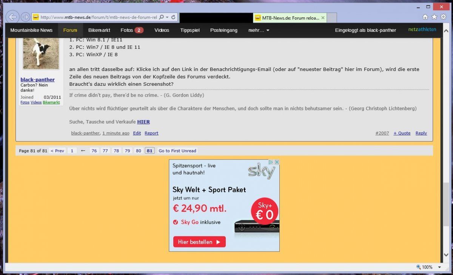Refresh the page with the reload icon
This screenshot has width=453, height=275.
173,17
